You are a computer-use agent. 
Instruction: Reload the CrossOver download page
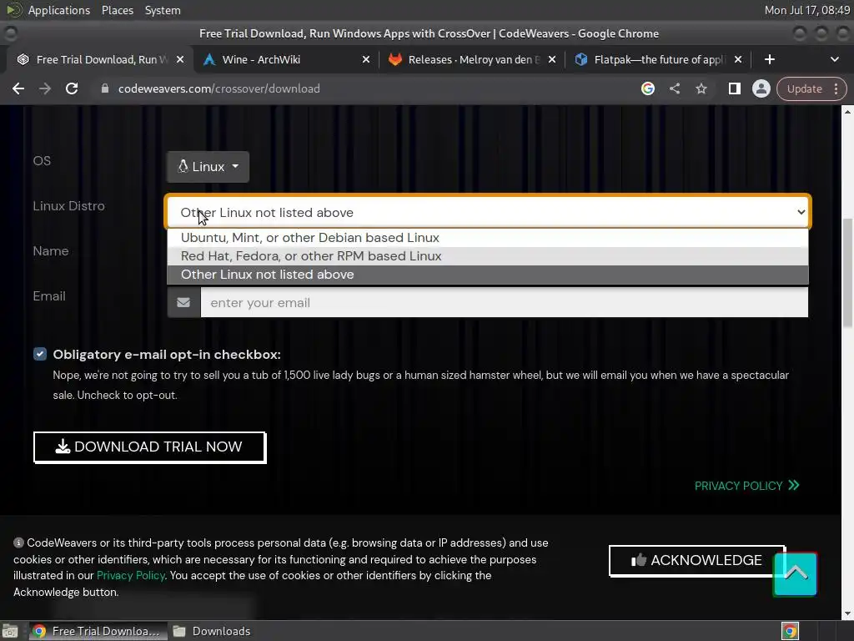coord(72,88)
